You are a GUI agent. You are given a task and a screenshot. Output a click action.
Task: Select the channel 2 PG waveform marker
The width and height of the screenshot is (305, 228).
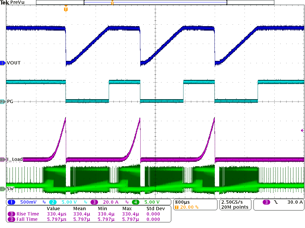3,102
